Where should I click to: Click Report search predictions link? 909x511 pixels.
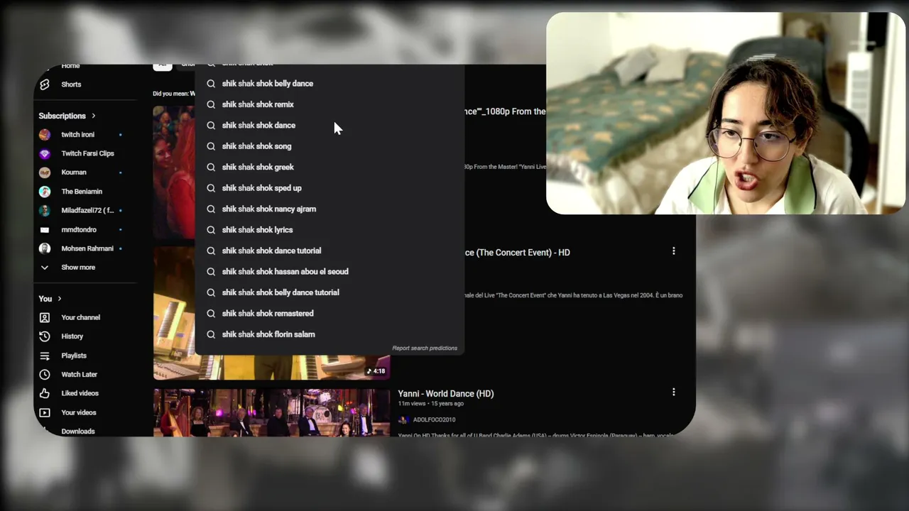[425, 348]
